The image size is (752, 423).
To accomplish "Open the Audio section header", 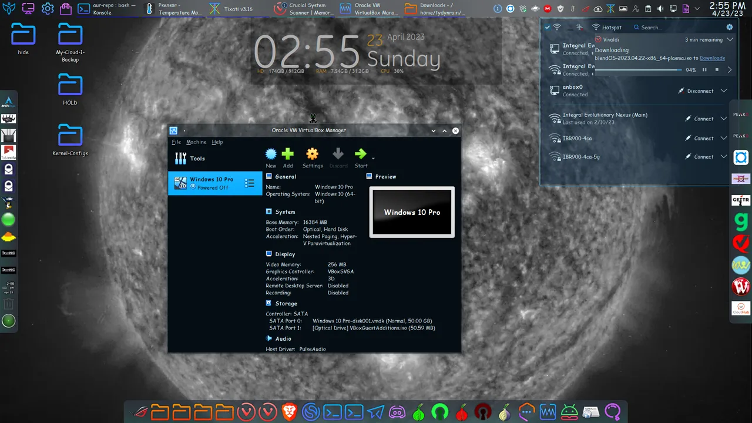I will click(x=278, y=338).
